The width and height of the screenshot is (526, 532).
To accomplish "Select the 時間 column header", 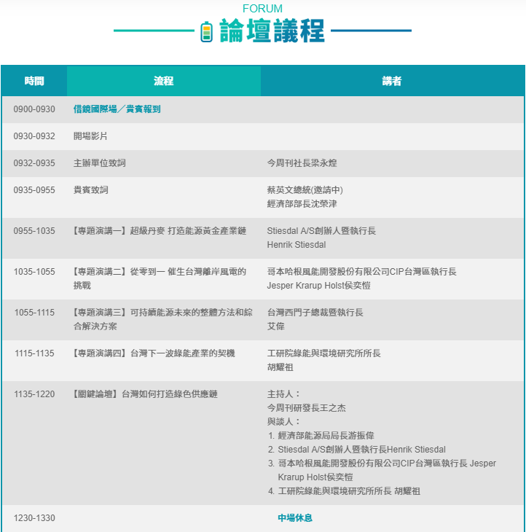I will 34,81.
